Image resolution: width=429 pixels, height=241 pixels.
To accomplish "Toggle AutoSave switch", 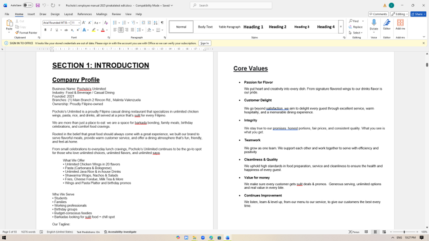I will 27,5.
